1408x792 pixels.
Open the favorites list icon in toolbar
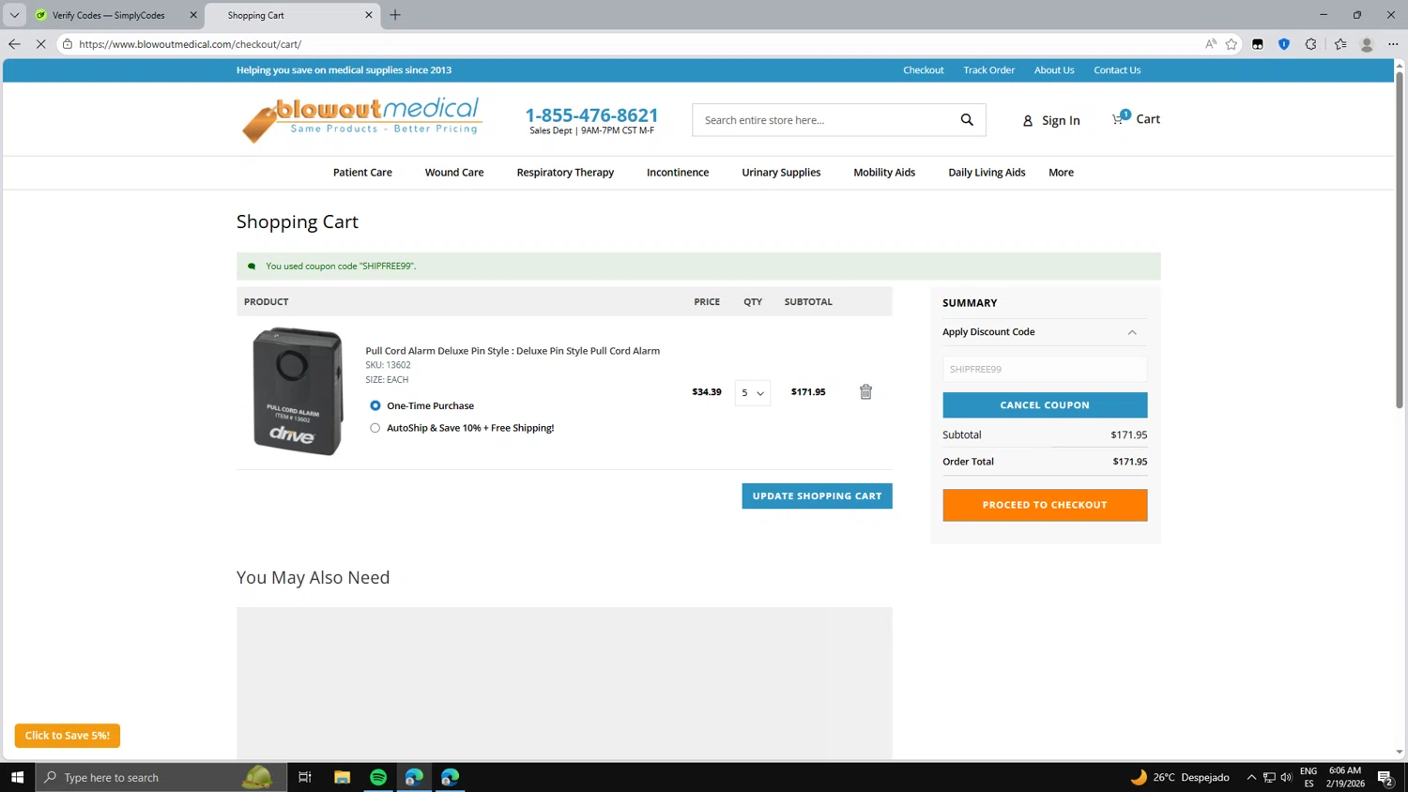1340,44
